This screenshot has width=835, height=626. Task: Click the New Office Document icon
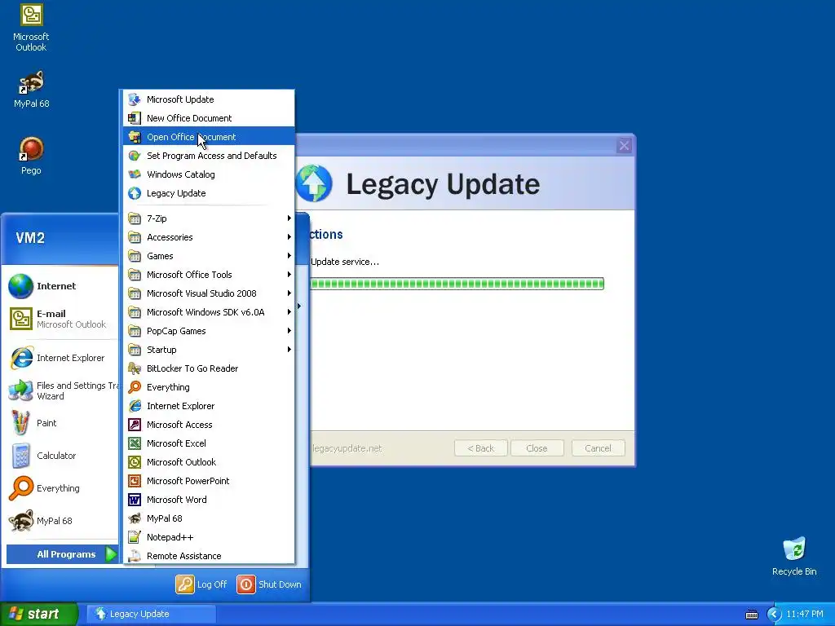tap(135, 118)
